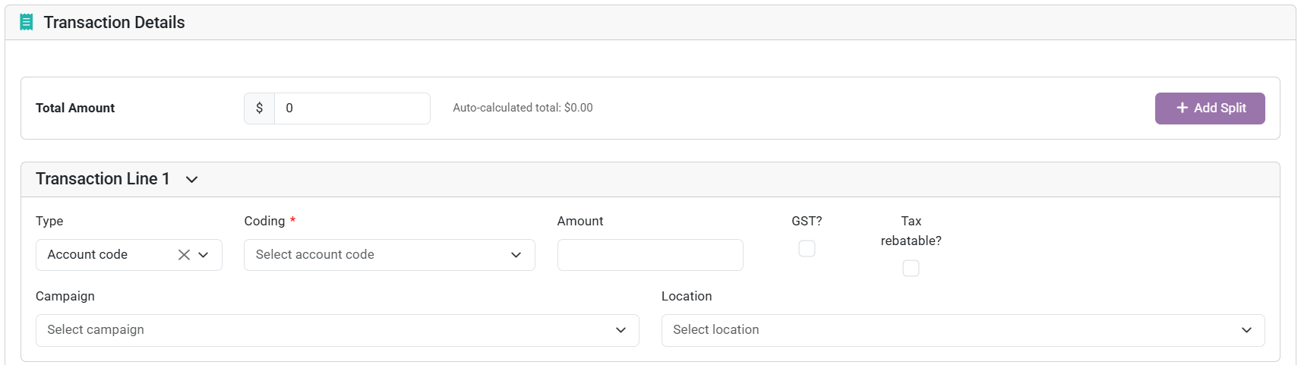Image resolution: width=1301 pixels, height=365 pixels.
Task: Click the Transaction Details receipt icon
Action: (x=27, y=23)
